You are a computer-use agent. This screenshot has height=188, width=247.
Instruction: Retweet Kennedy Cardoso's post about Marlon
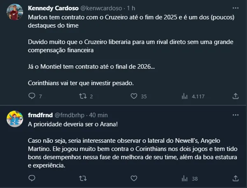click(82, 96)
